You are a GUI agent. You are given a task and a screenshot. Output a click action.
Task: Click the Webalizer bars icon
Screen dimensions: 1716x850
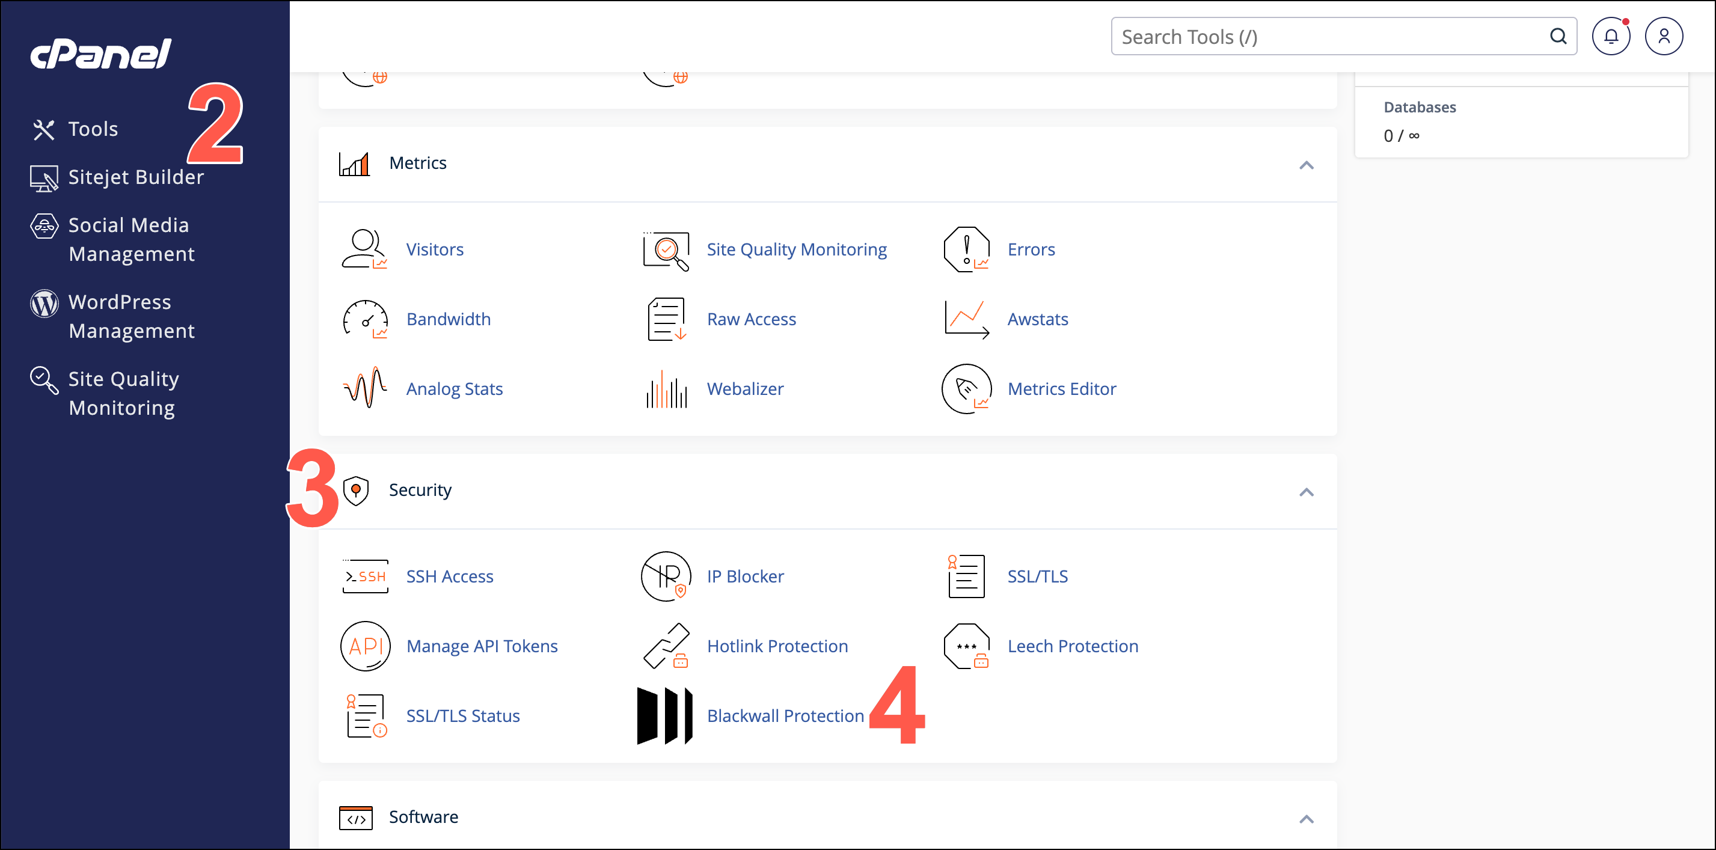click(x=666, y=388)
